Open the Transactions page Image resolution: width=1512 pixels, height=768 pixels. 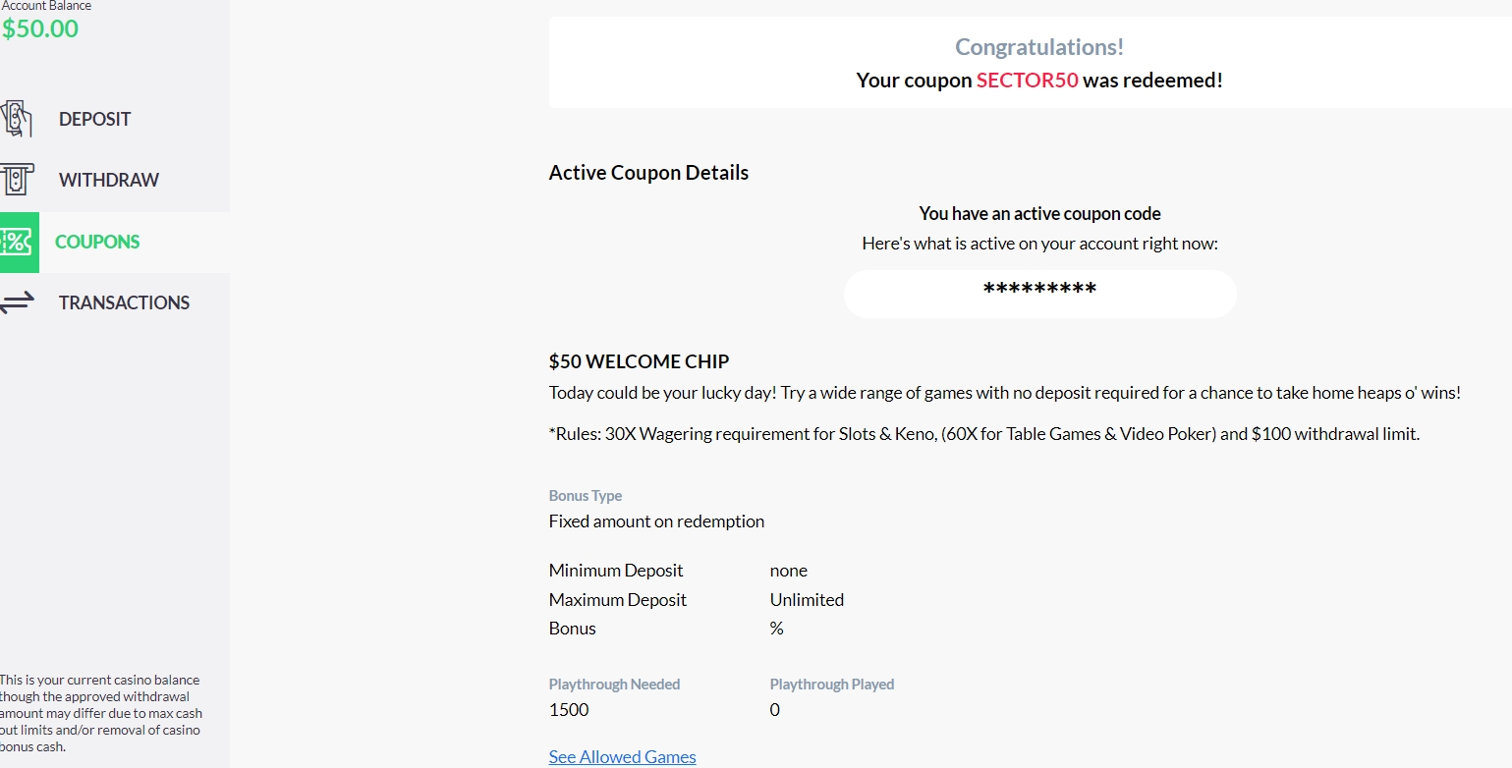click(124, 302)
